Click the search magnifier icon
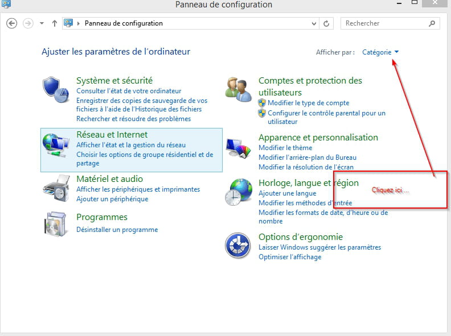The width and height of the screenshot is (451, 336). point(432,23)
